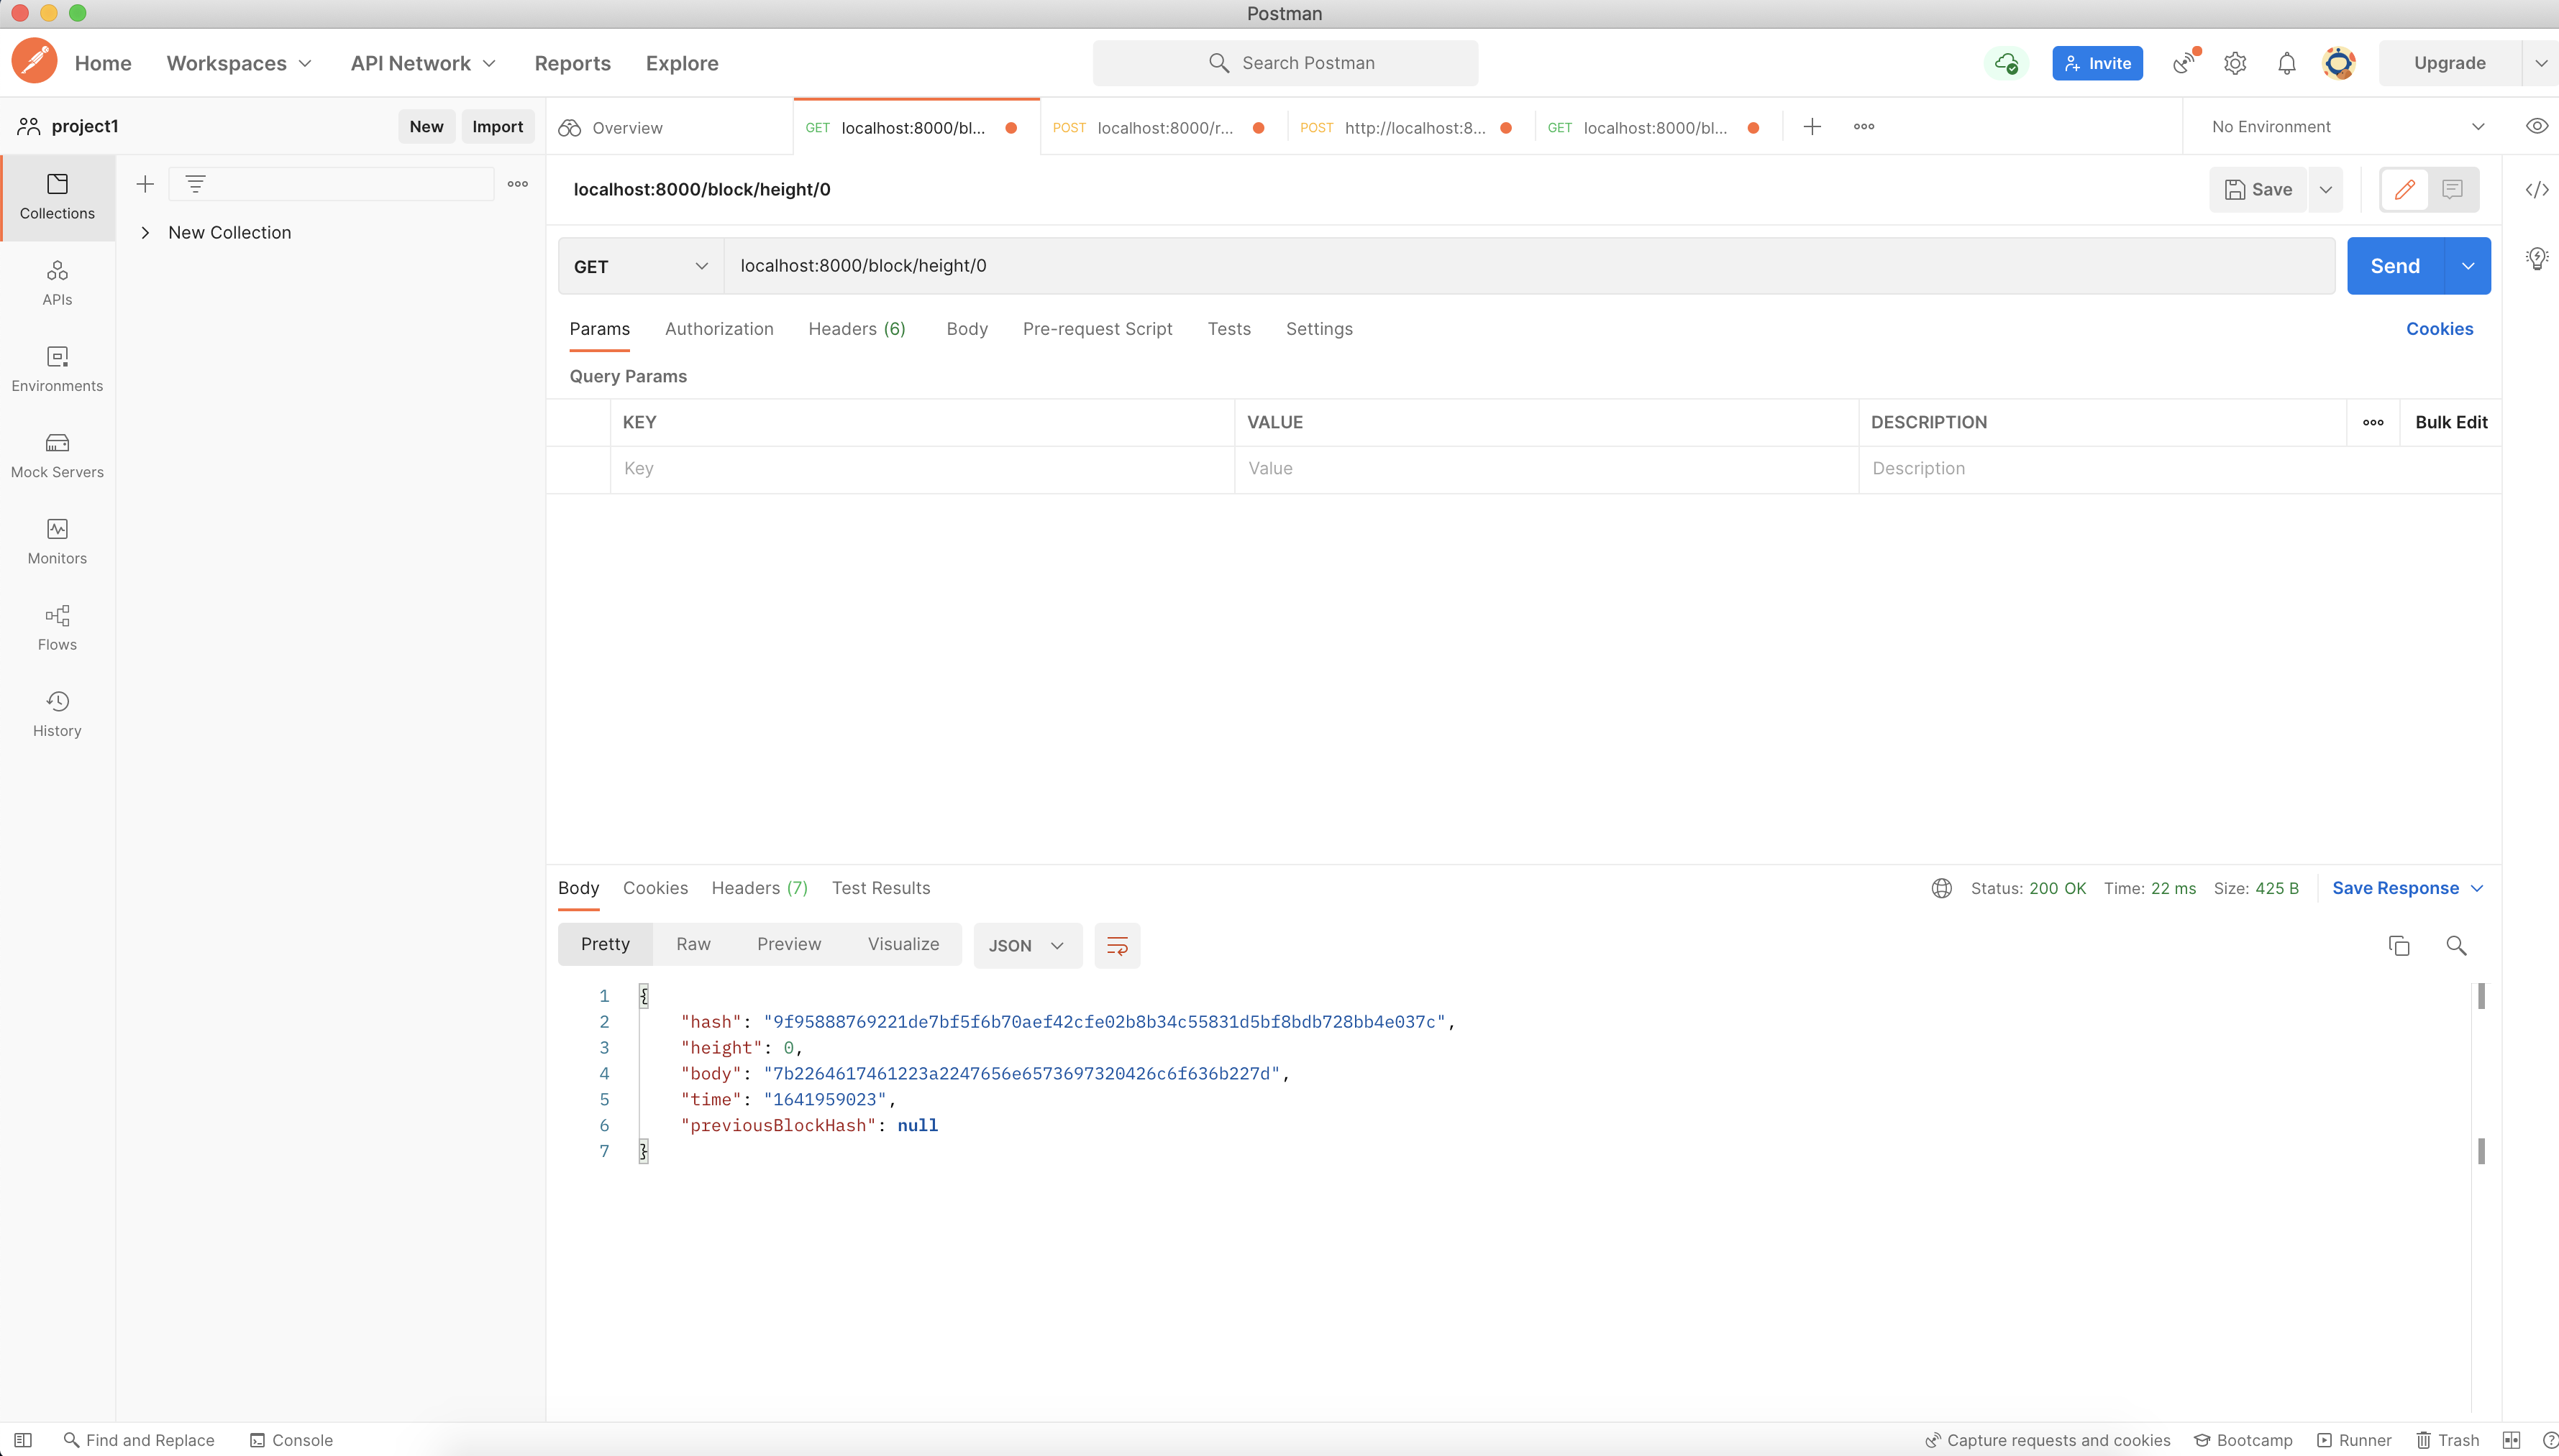Select the Raw response view tab
Screen dimensions: 2559x1456
[693, 944]
